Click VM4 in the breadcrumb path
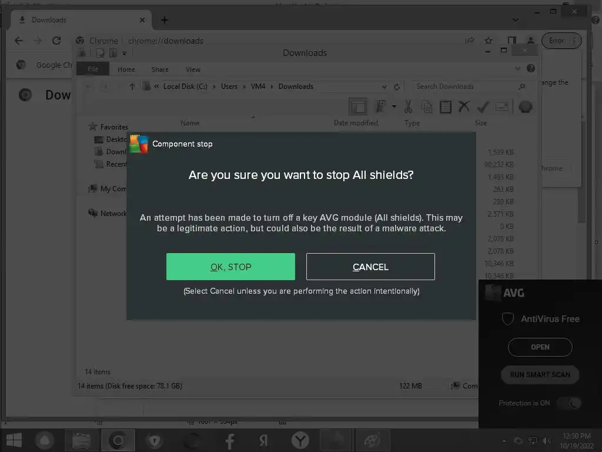The image size is (602, 452). coord(258,87)
